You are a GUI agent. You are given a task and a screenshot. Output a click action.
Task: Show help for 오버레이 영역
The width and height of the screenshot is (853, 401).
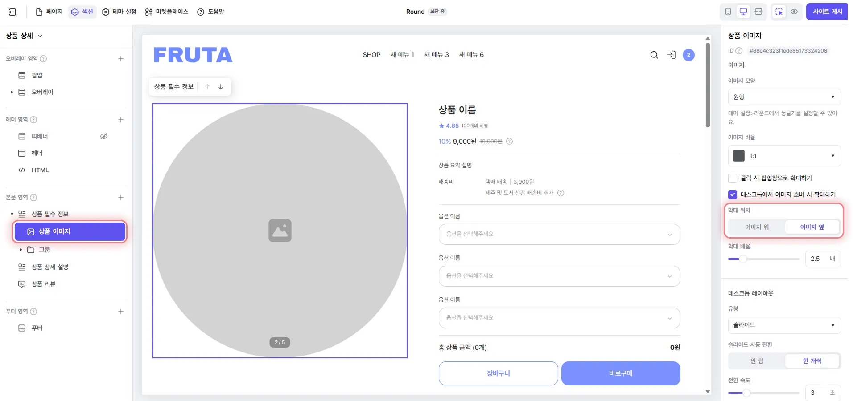point(43,59)
